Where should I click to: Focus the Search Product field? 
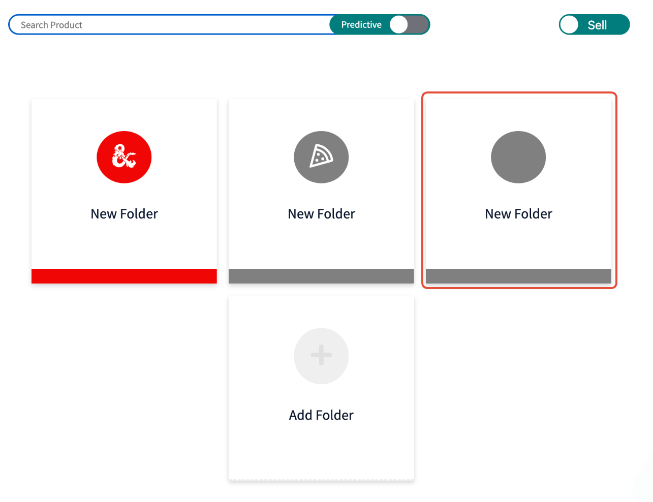pyautogui.click(x=170, y=24)
